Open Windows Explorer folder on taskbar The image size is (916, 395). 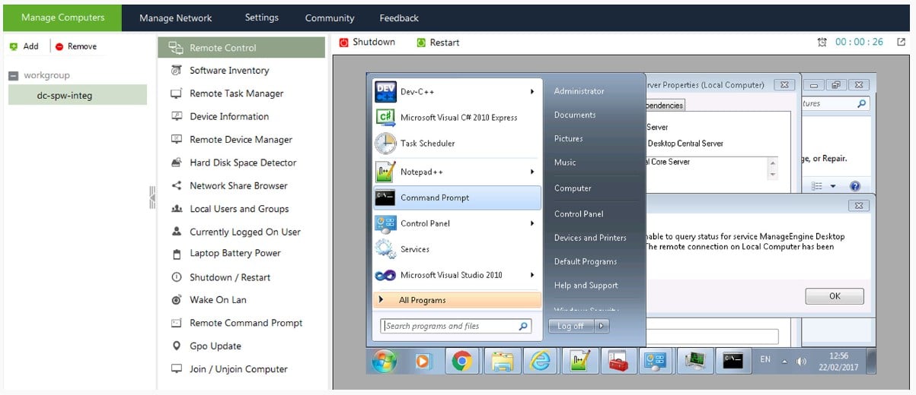click(x=500, y=362)
